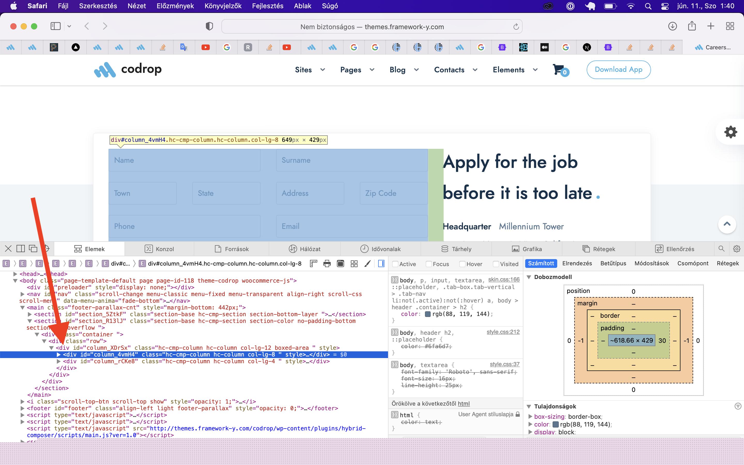This screenshot has height=465, width=744.
Task: Click the print media styles printer icon
Action: [x=327, y=263]
